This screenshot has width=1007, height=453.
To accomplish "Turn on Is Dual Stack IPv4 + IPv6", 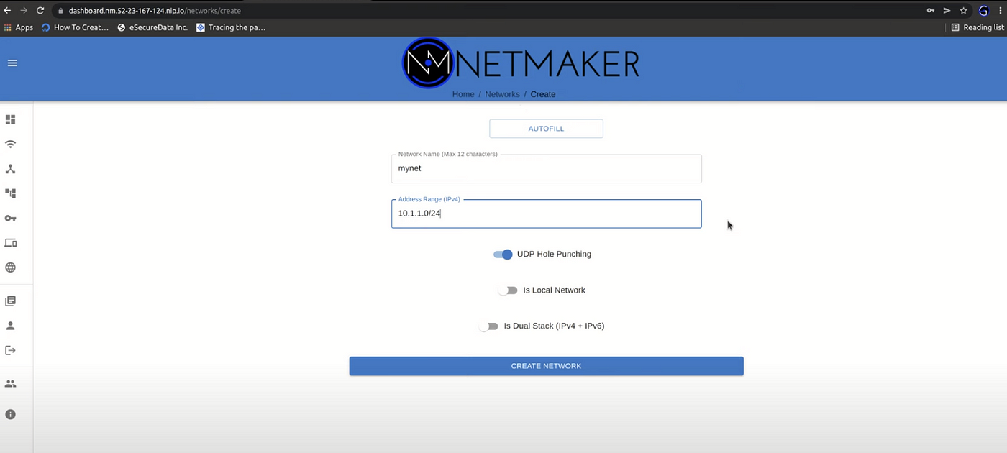I will tap(489, 326).
